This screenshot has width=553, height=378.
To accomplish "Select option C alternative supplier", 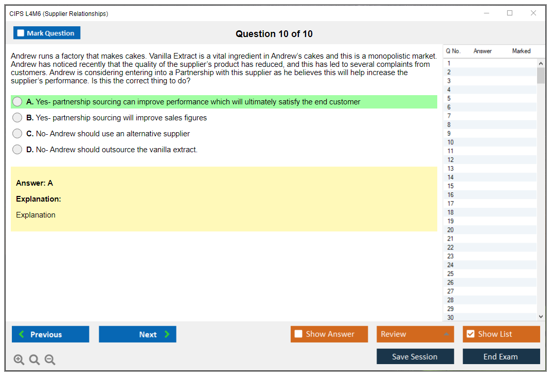I will (x=17, y=134).
